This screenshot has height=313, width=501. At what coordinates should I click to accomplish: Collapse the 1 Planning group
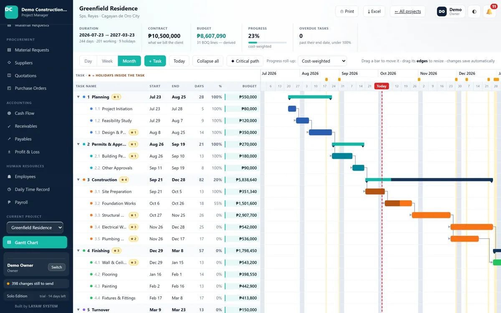point(78,97)
